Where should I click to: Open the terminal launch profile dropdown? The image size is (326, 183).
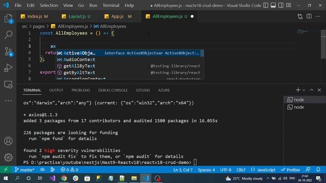(304, 90)
